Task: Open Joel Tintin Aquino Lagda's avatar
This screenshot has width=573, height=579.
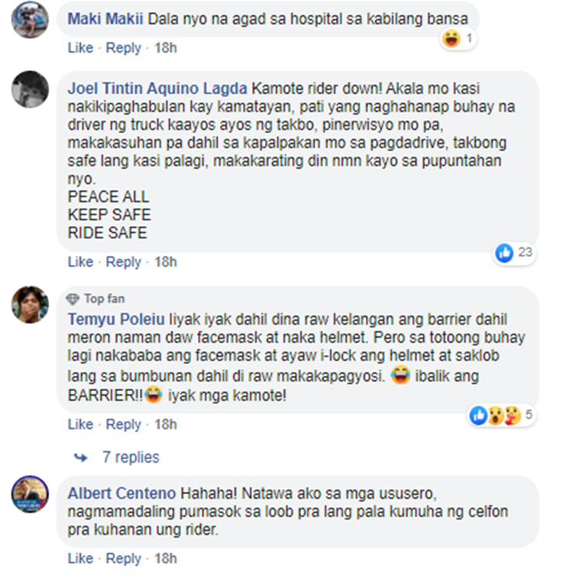Action: 30,89
